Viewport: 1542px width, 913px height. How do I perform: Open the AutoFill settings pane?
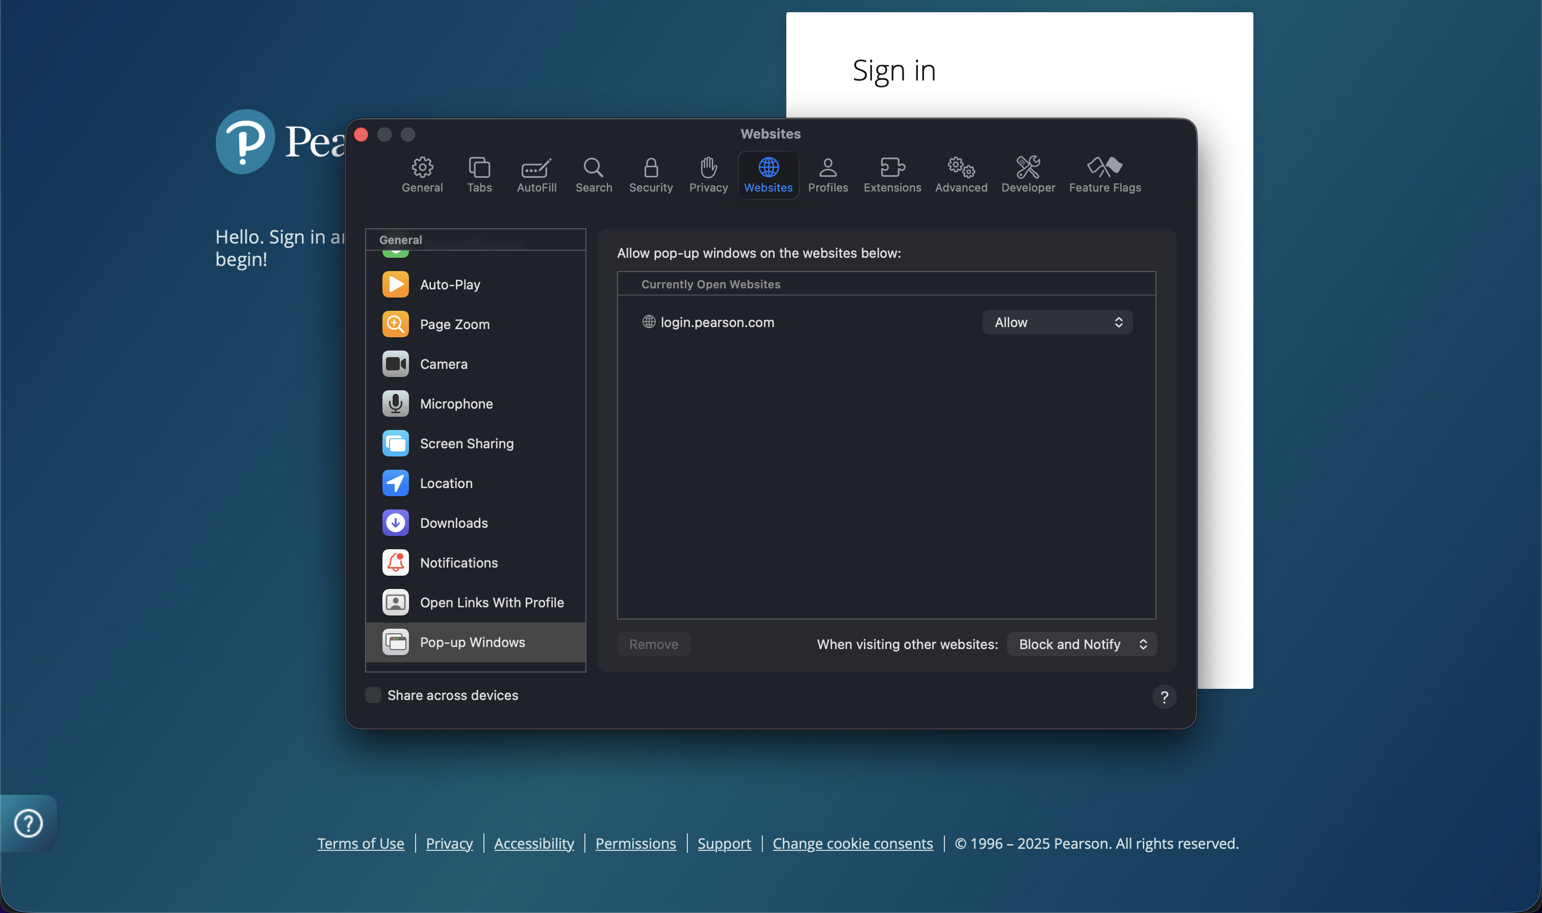click(536, 175)
